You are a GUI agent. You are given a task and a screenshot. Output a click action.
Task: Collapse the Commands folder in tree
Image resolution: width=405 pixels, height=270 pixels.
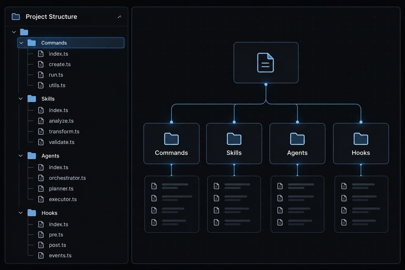(x=21, y=43)
